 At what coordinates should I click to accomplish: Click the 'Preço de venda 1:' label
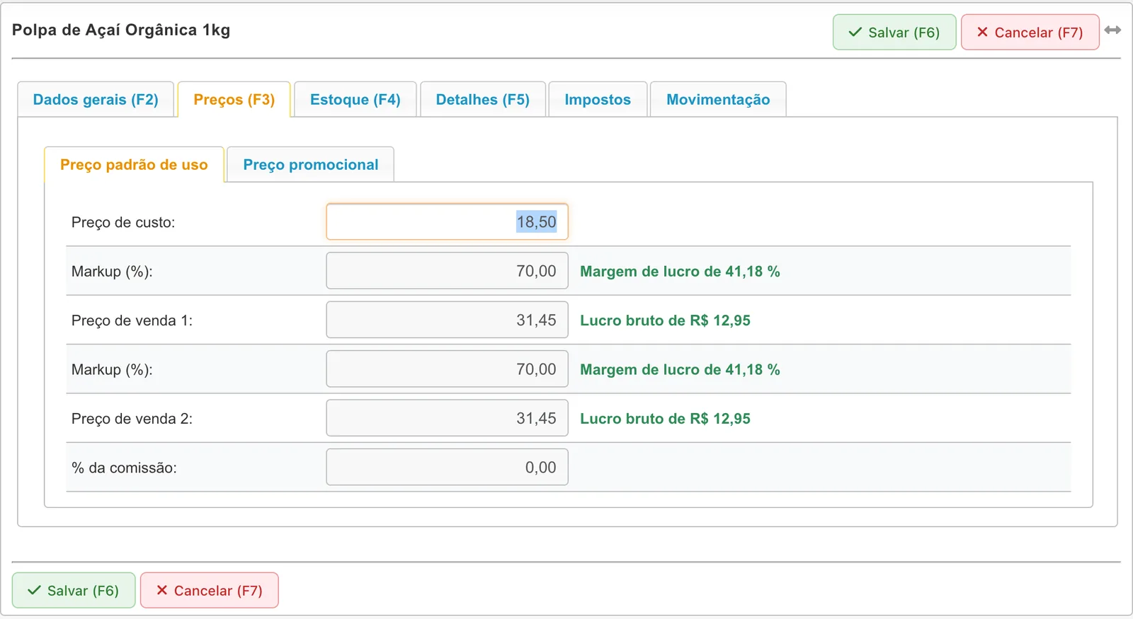pos(132,320)
